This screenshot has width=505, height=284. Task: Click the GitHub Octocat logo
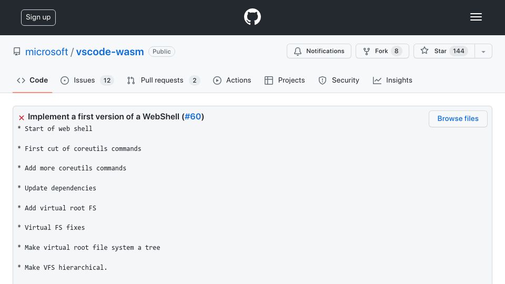click(x=252, y=17)
